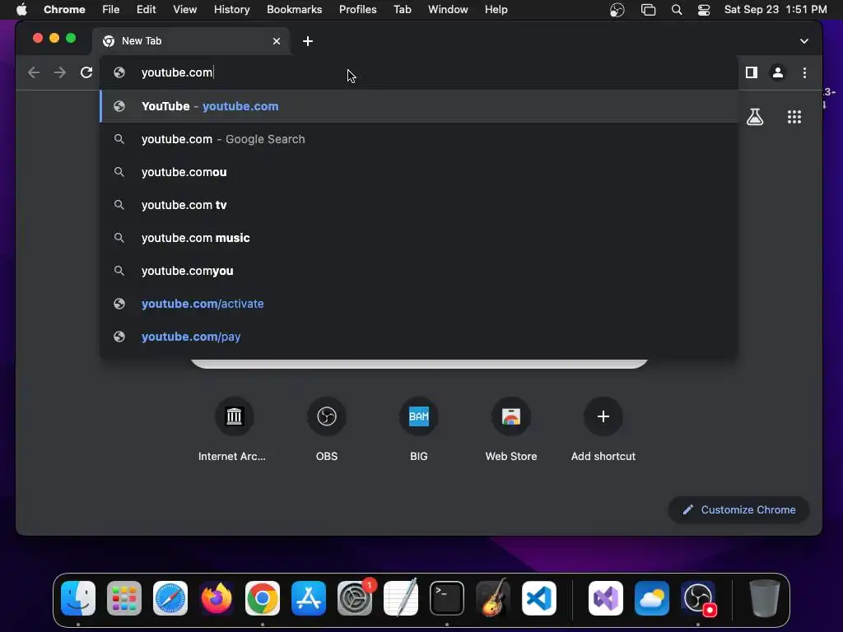Click the browser forward arrow
Screen dimensions: 843x632
[x=59, y=72]
